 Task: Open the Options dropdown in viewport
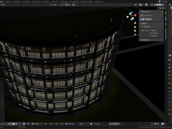tap(162, 8)
